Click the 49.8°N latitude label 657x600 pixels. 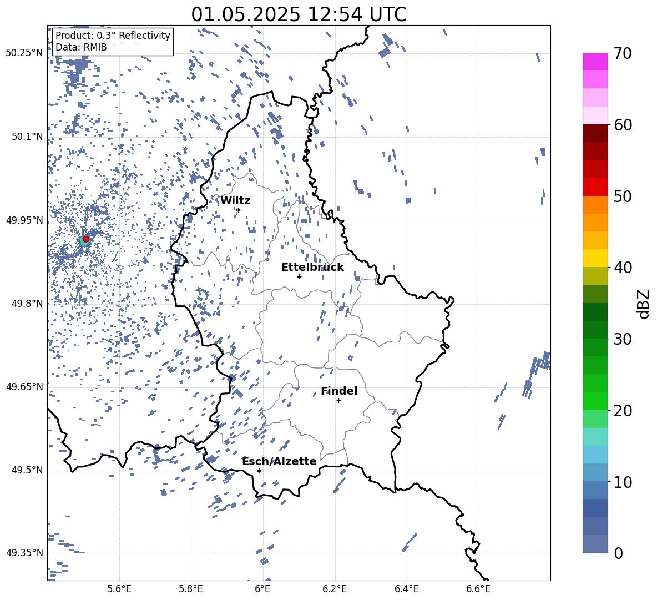tap(27, 304)
